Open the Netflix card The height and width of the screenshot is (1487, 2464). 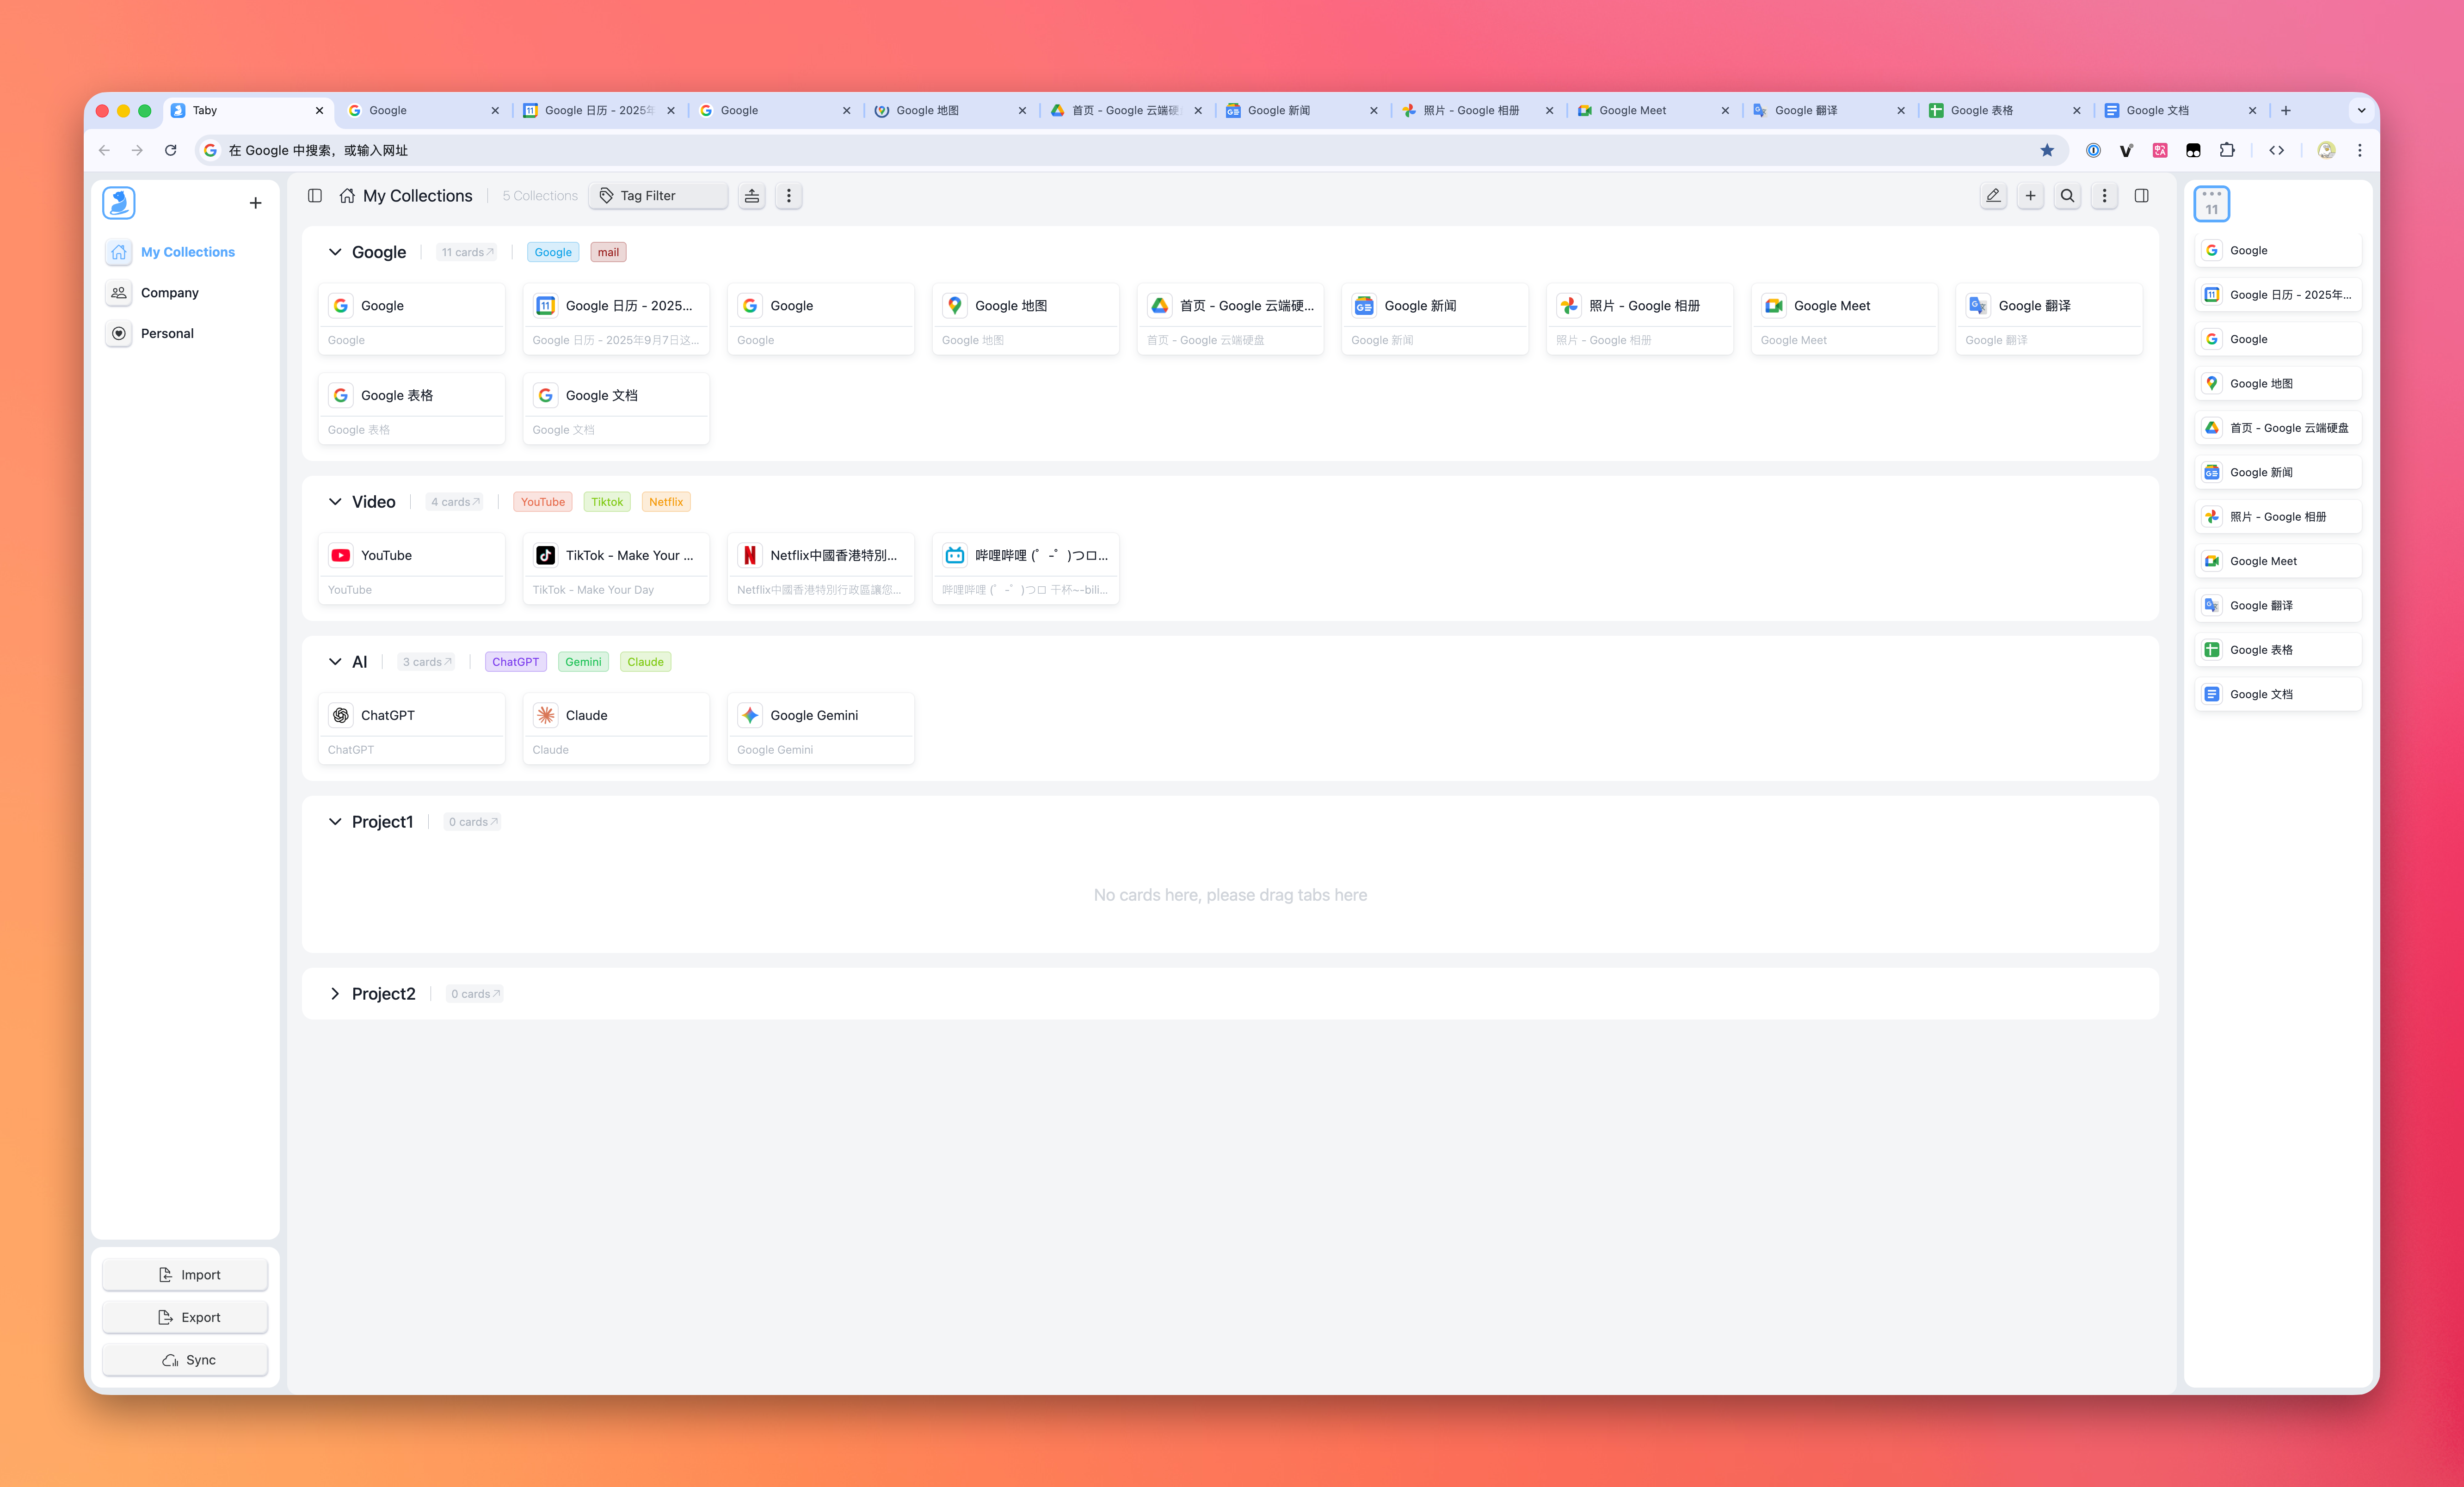click(821, 569)
